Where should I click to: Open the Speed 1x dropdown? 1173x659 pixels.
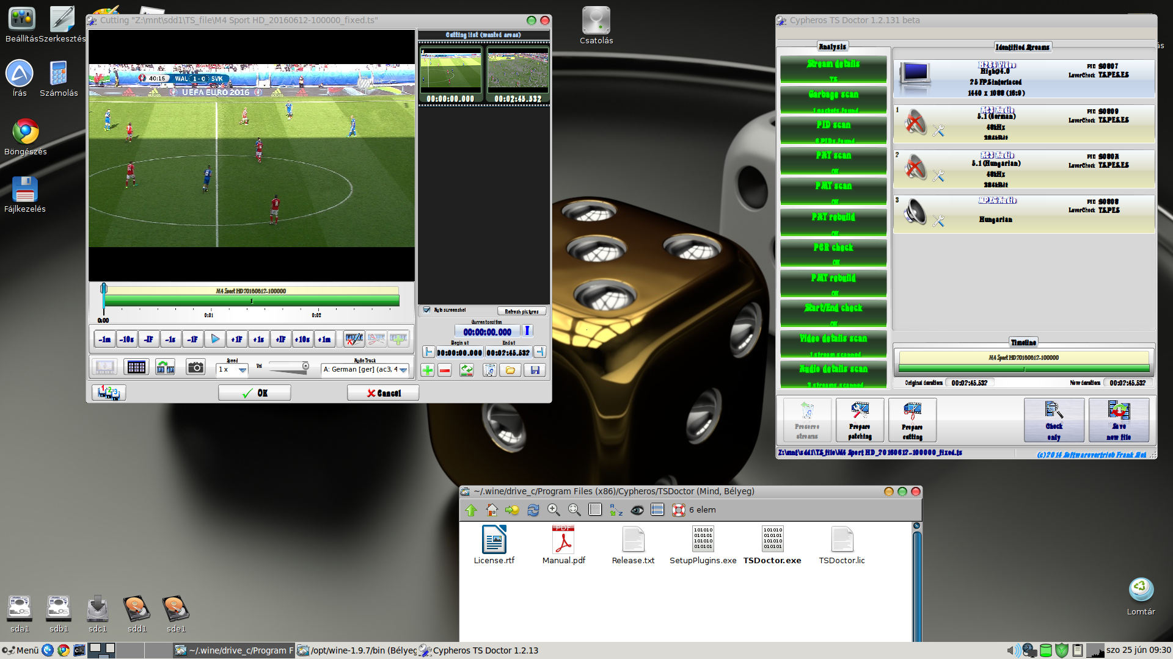point(232,369)
